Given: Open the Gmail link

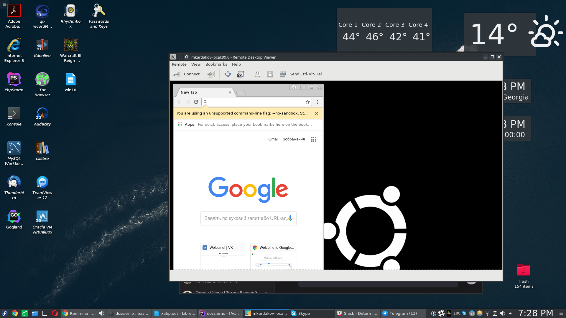Looking at the screenshot, I should [273, 139].
